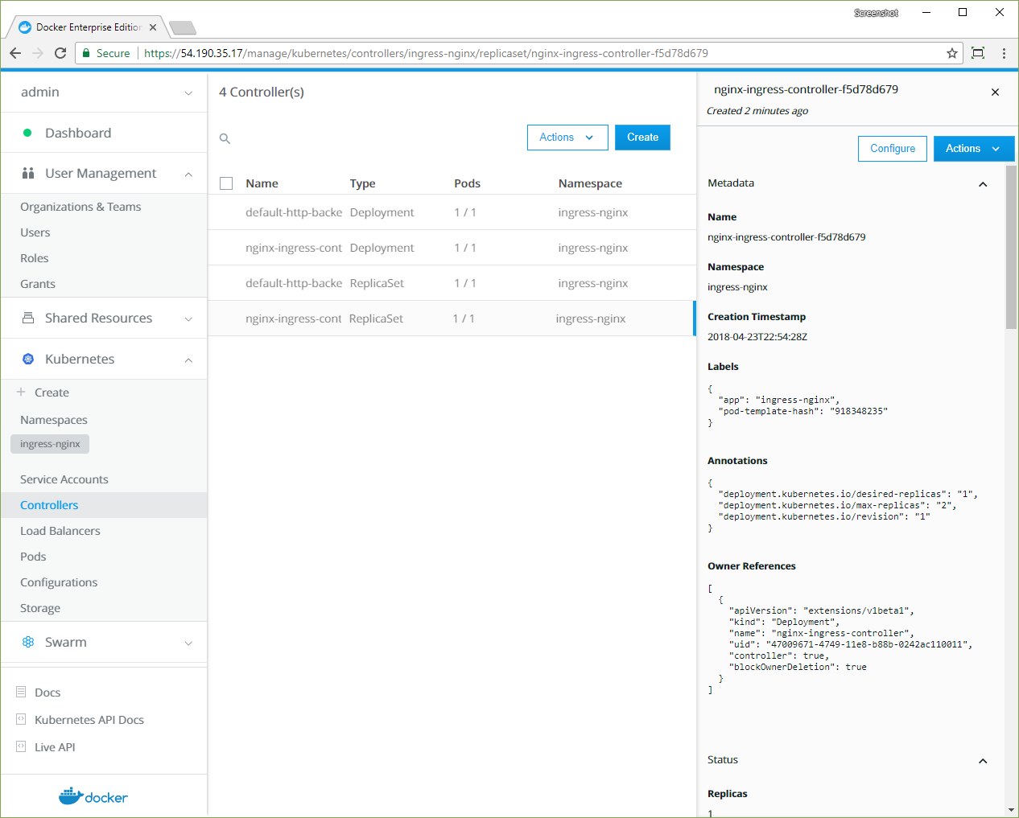The image size is (1019, 818).
Task: Expand the admin account dropdown
Action: [188, 92]
